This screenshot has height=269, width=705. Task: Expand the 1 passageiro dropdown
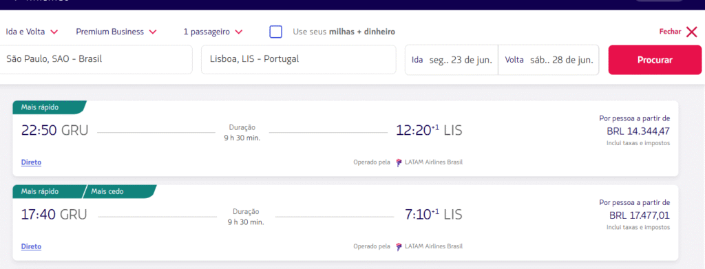tap(213, 32)
